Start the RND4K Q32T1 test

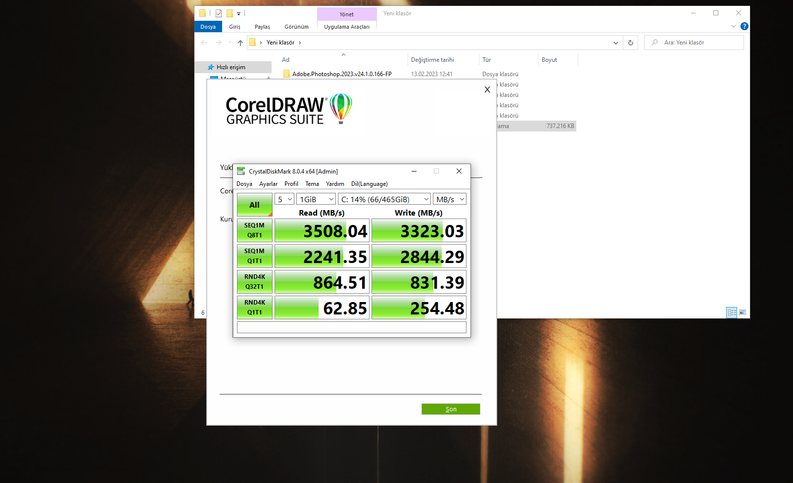coord(255,282)
